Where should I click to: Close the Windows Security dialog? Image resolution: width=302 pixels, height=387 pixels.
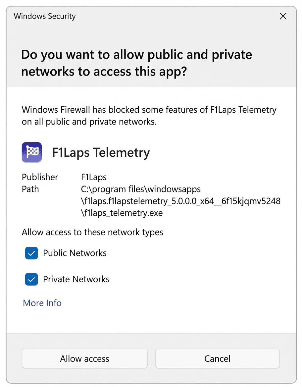click(283, 16)
